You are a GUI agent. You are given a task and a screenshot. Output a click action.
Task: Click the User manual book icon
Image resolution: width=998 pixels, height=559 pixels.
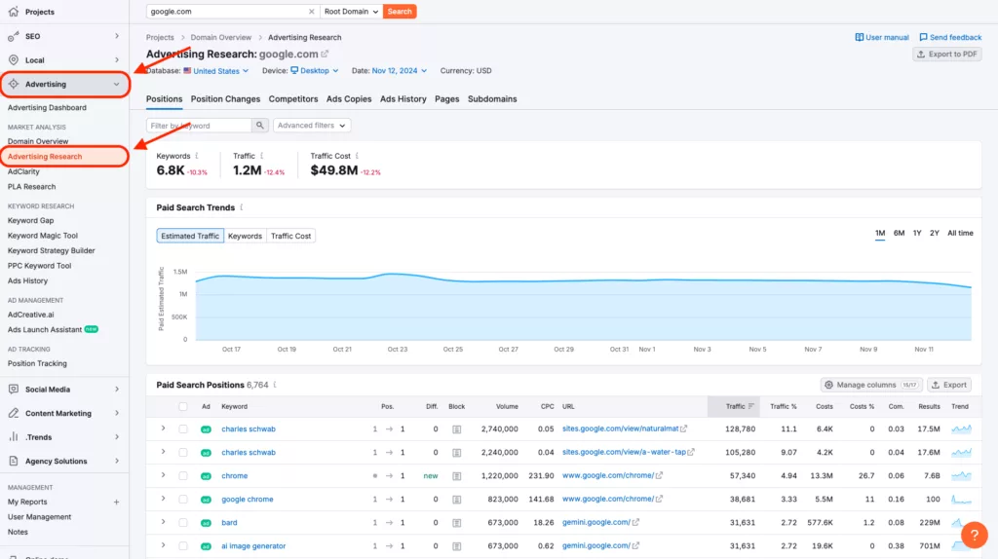tap(860, 38)
